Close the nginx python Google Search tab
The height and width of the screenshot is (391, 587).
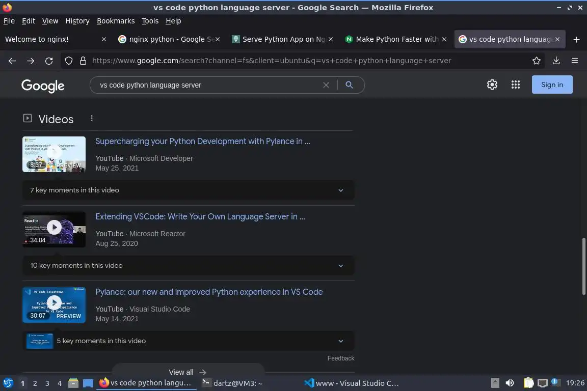[x=218, y=39]
